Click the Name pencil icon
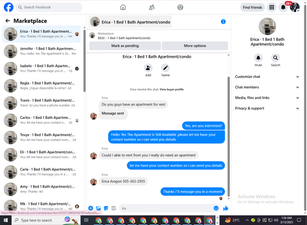The height and width of the screenshot is (225, 307). point(165,68)
